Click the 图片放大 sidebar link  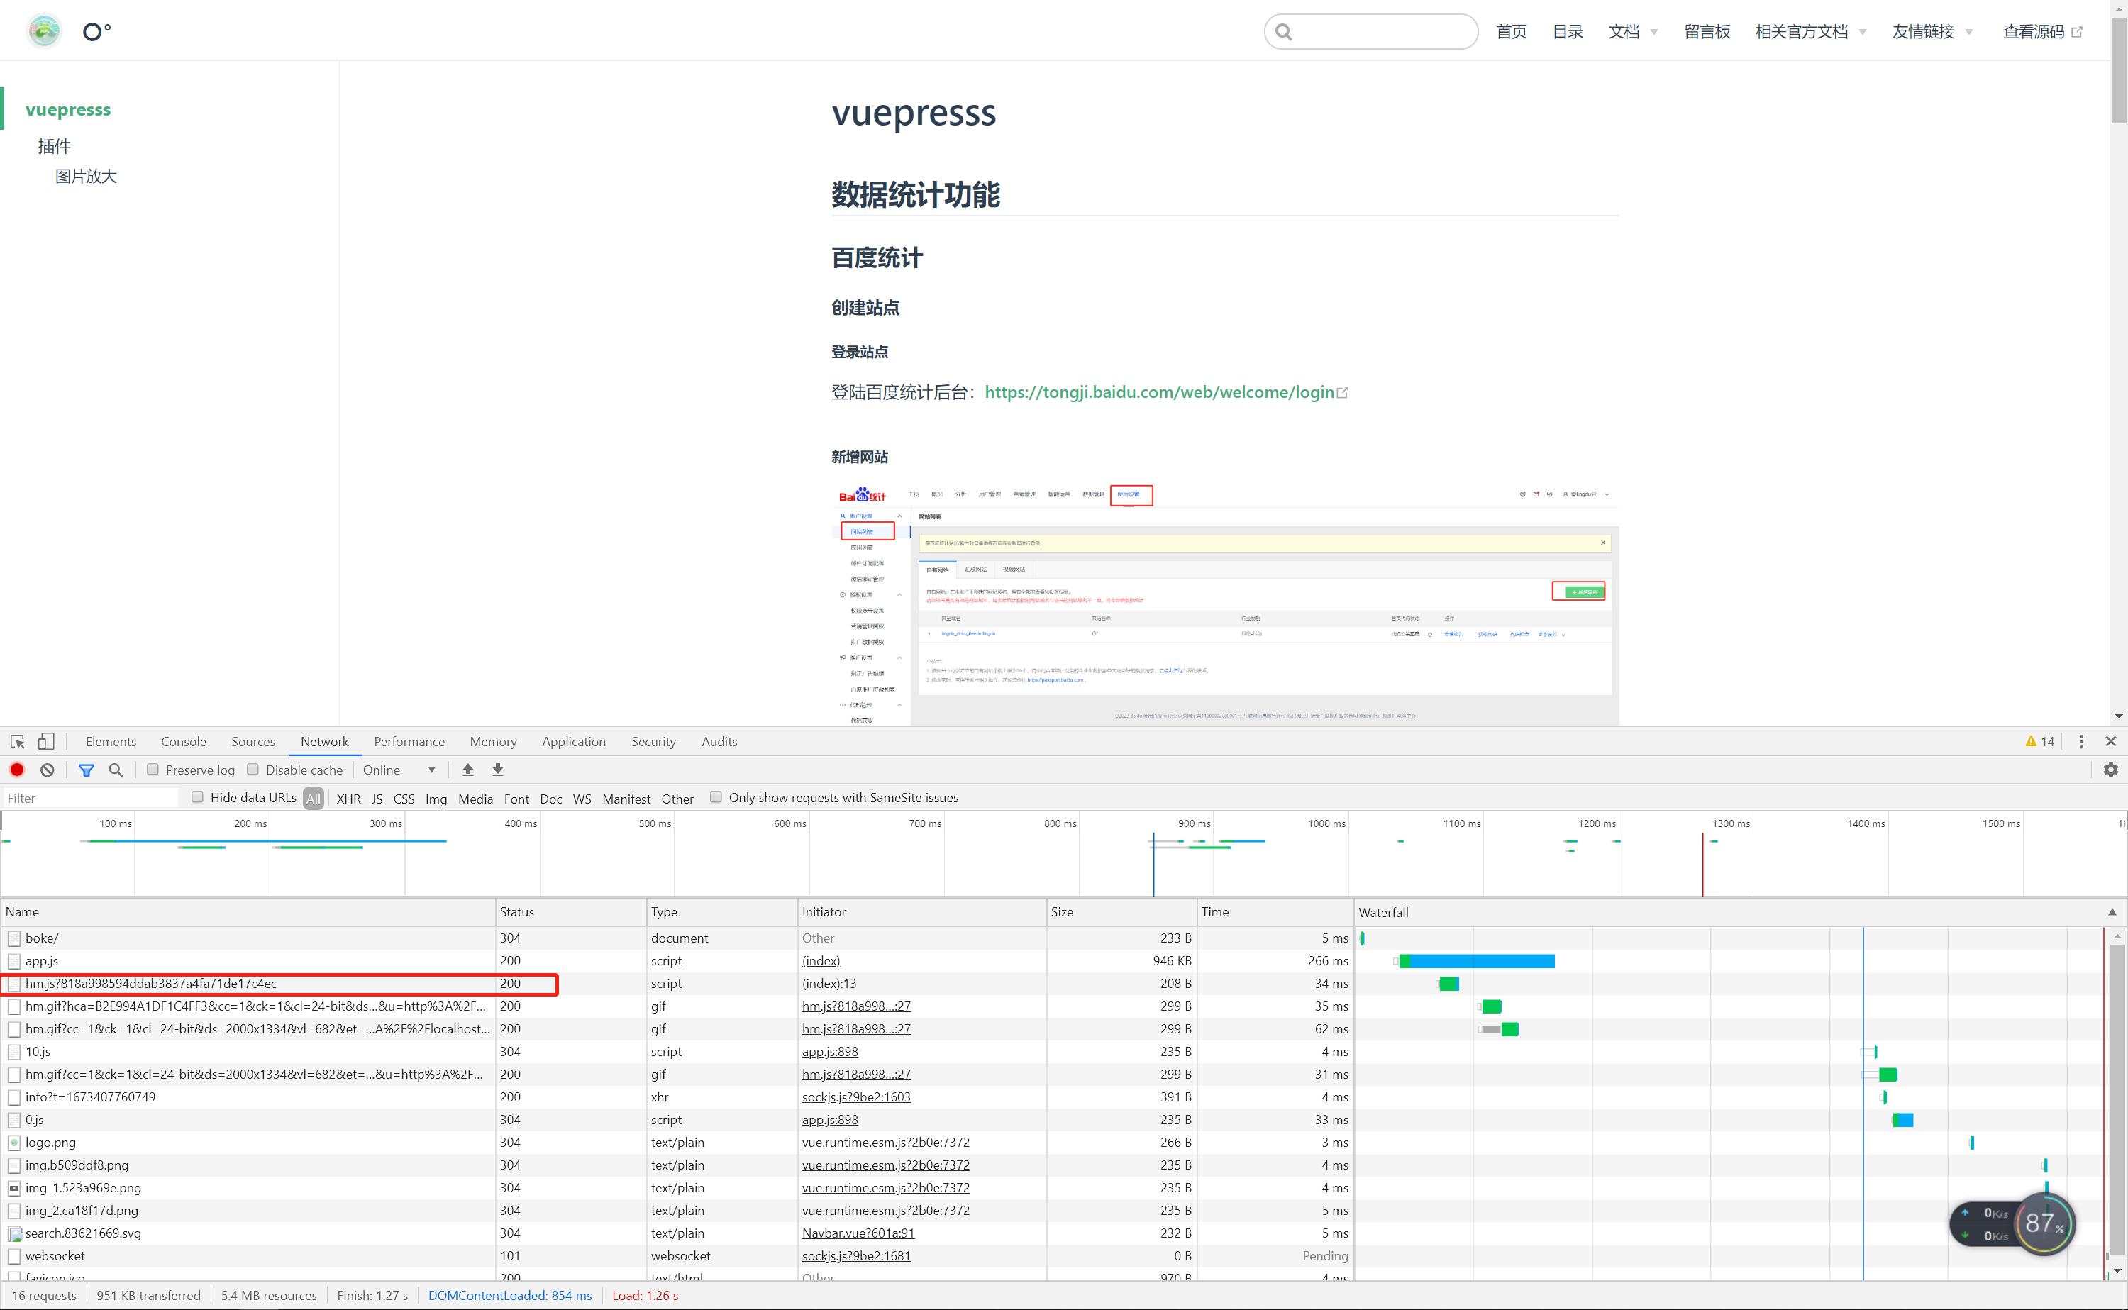(x=86, y=177)
